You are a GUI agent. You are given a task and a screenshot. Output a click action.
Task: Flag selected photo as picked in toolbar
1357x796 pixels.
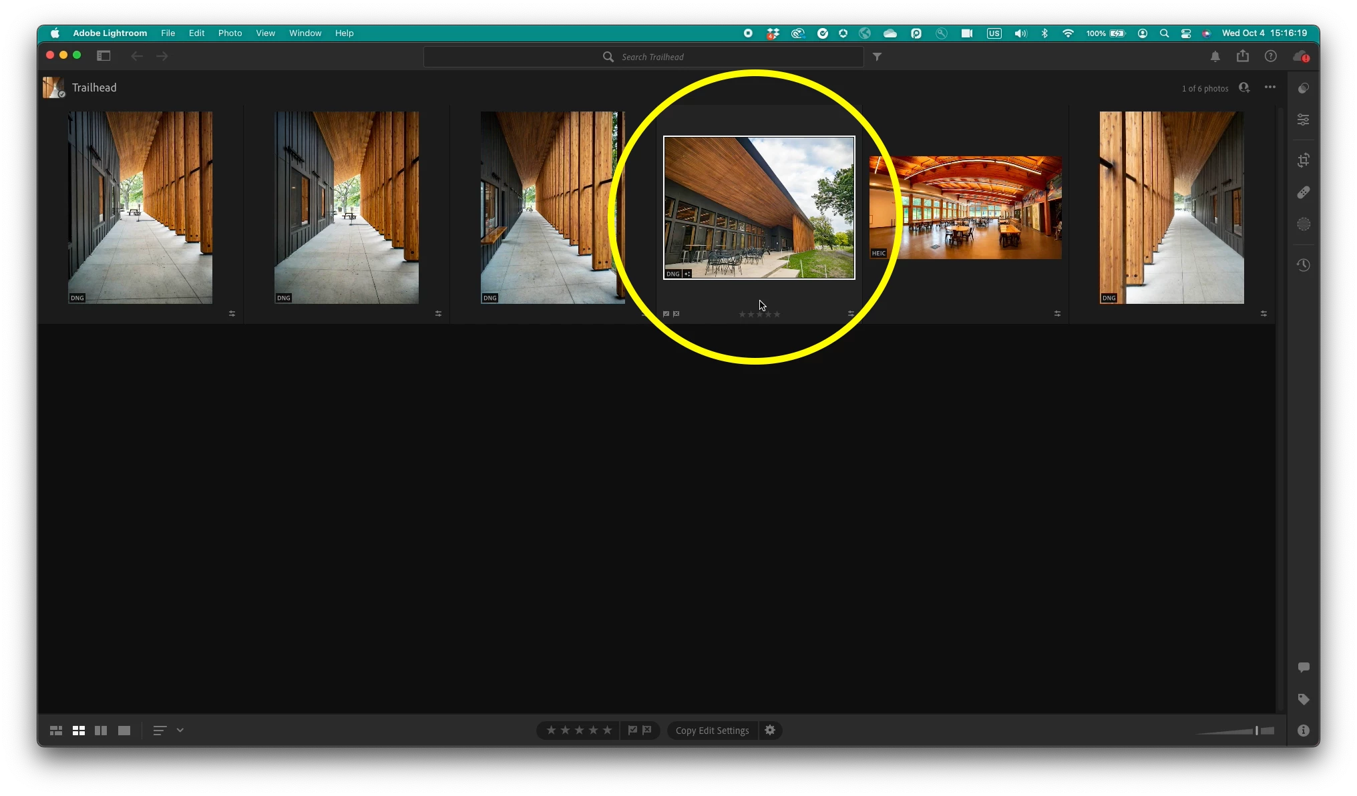[632, 730]
